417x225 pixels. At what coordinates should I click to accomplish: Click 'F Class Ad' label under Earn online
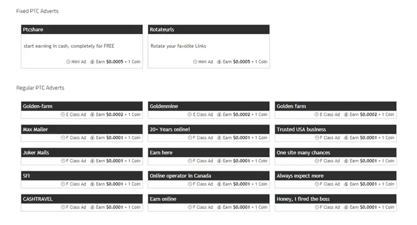tap(203, 207)
